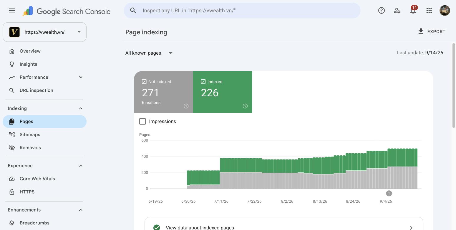The height and width of the screenshot is (230, 456).
Task: Expand the Performance submenu chevron
Action: [81, 77]
